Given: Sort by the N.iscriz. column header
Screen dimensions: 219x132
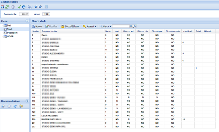Looking at the screenshot, I should click(209, 31).
